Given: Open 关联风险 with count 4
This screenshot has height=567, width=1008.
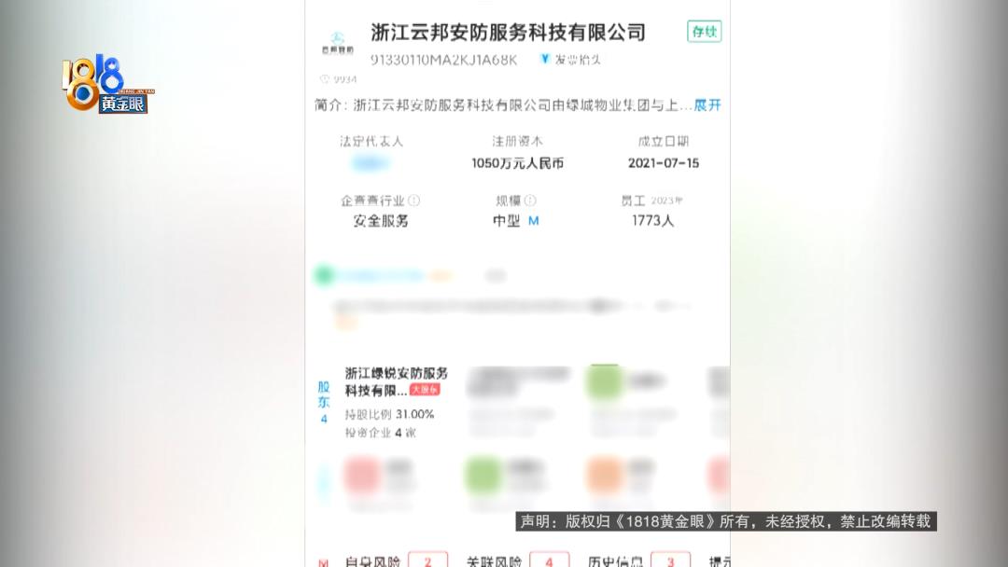Looking at the screenshot, I should pos(517,561).
